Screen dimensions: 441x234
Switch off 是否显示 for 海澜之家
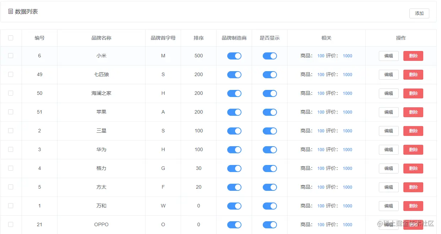(270, 93)
